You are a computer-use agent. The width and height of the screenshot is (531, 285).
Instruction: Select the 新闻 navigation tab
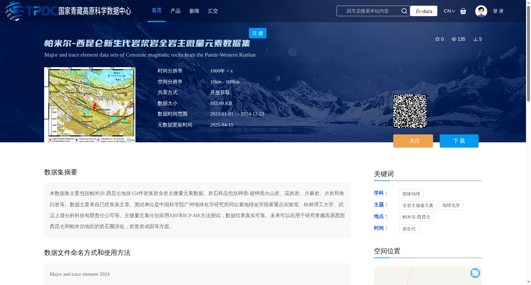(x=194, y=11)
